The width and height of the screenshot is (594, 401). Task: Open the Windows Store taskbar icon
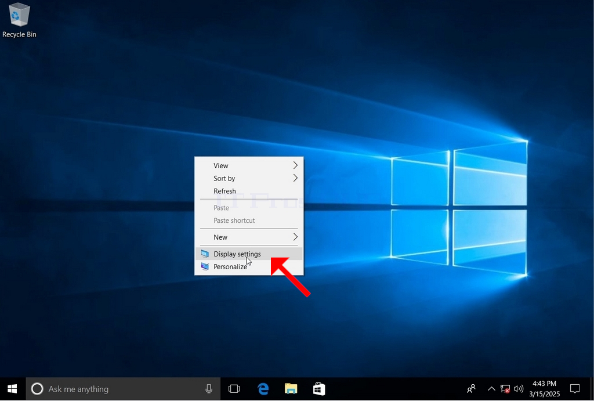[x=319, y=389]
